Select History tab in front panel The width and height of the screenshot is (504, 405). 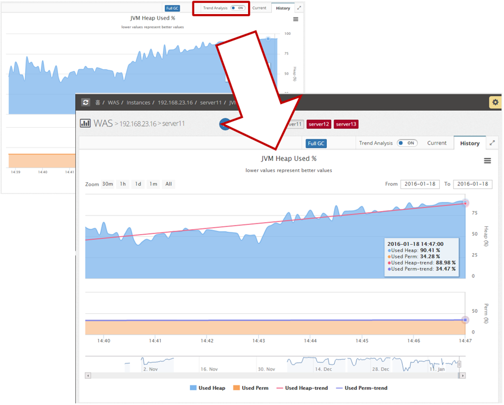[x=470, y=143]
